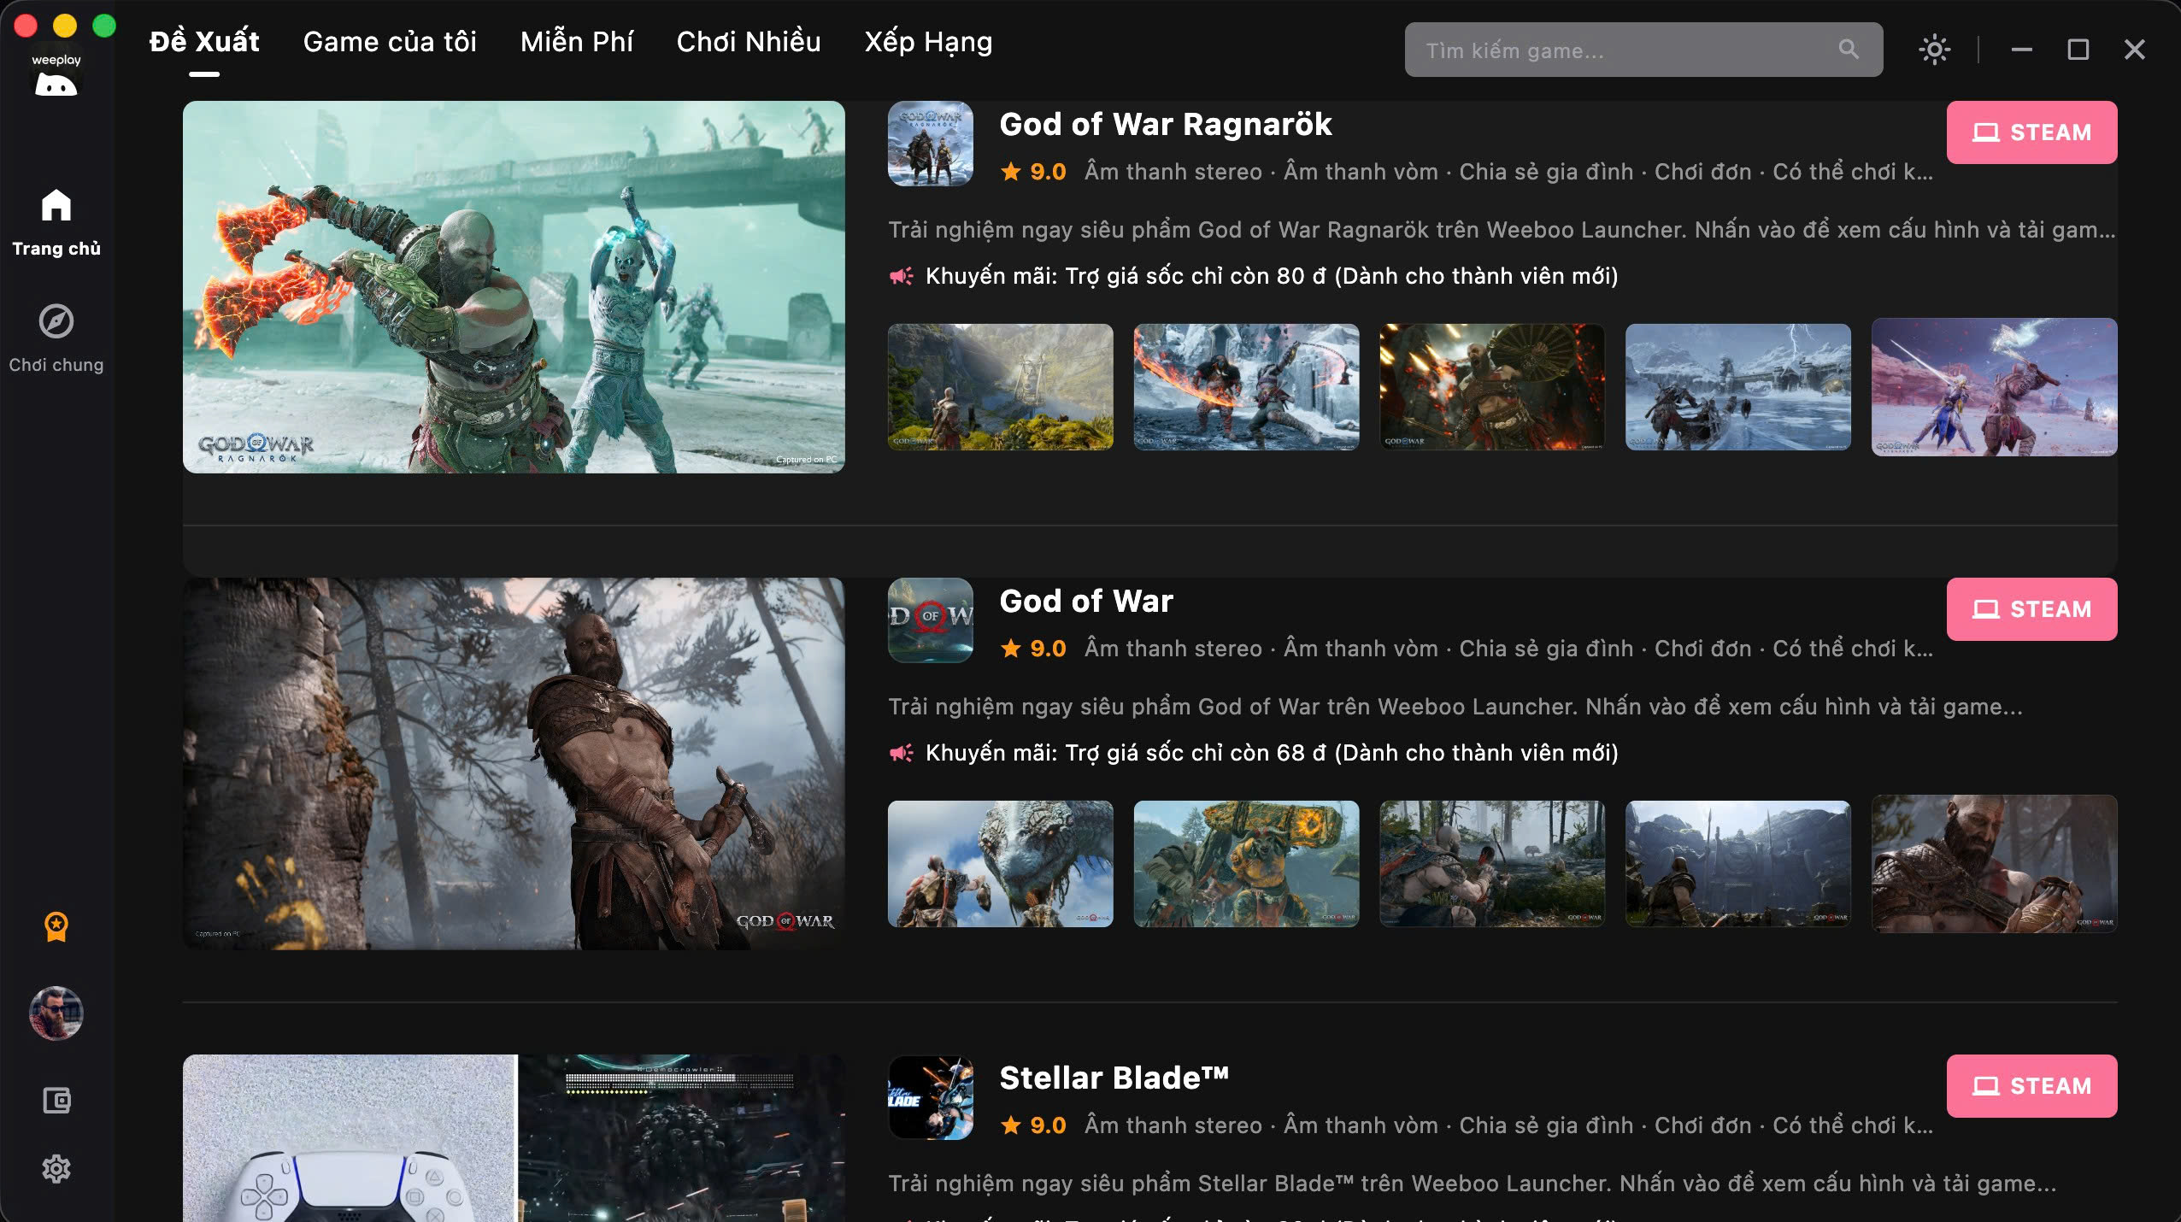This screenshot has width=2181, height=1222.
Task: View God of War World Serpent thumbnail
Action: [1000, 864]
